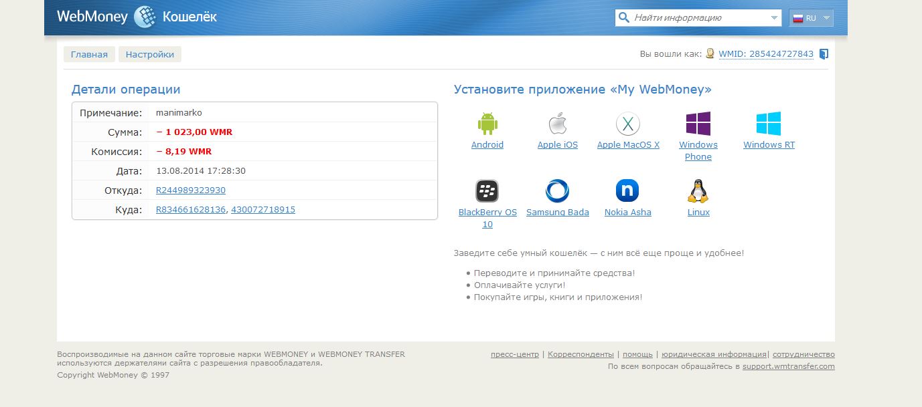Open source wallet R244989323930 link
922x407 pixels.
[x=191, y=190]
